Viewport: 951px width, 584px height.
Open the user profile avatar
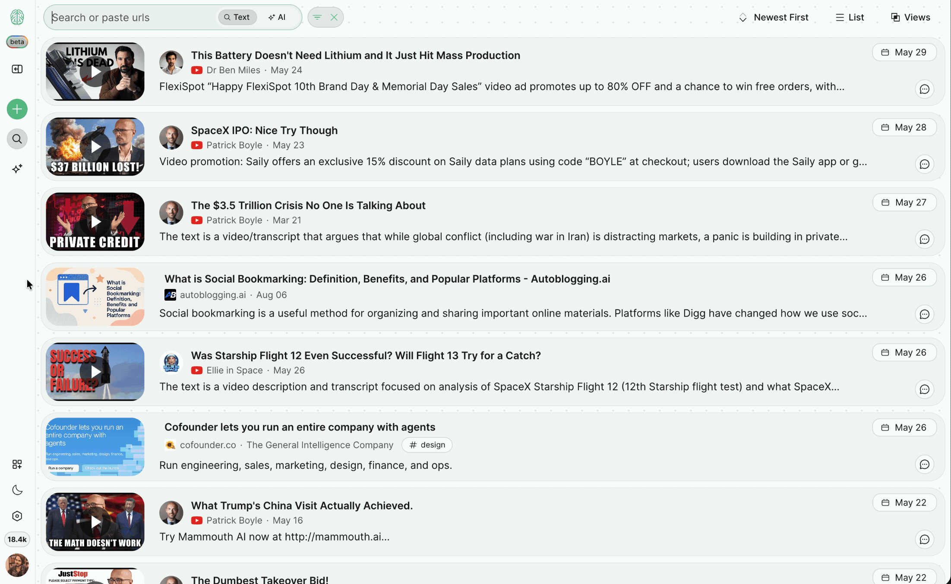pos(17,565)
